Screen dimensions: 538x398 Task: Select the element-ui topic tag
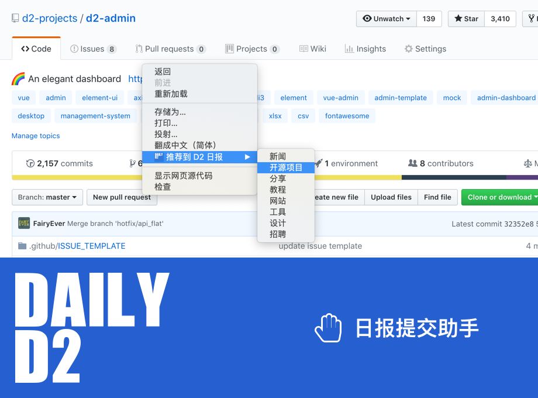click(x=100, y=98)
